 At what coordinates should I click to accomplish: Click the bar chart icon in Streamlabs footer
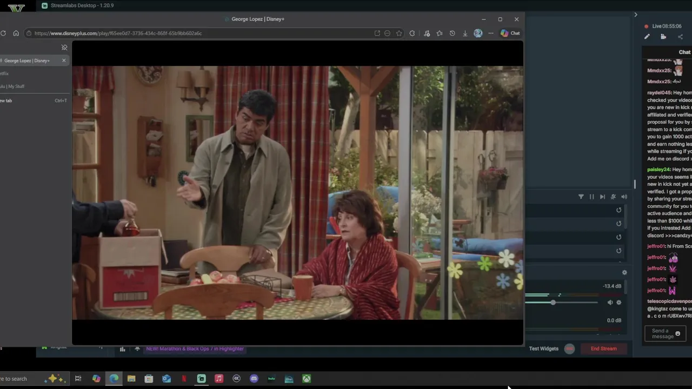click(x=122, y=349)
